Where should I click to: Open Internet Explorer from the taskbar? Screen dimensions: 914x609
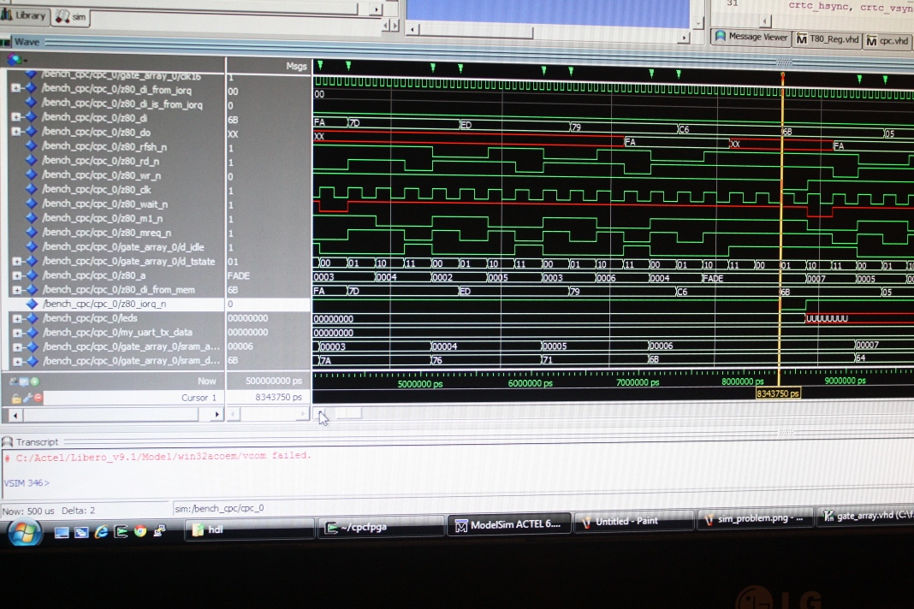[101, 531]
